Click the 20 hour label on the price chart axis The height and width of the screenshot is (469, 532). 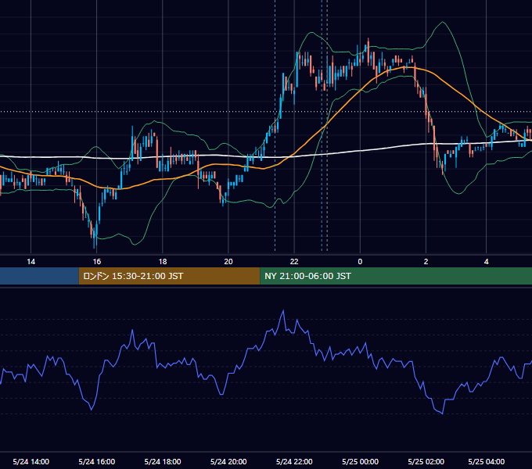tap(228, 262)
